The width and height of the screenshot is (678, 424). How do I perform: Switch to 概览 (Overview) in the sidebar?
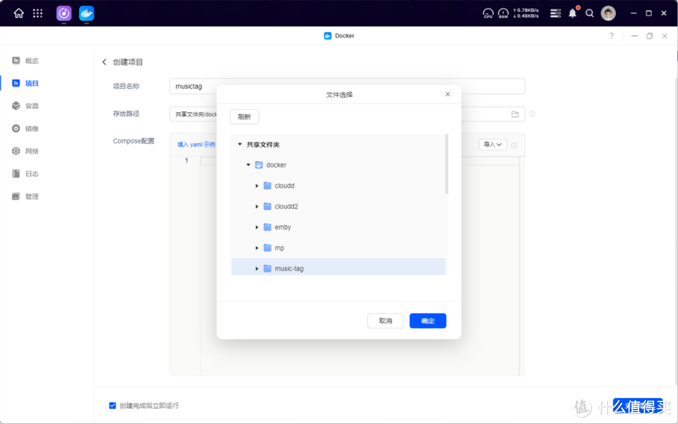pyautogui.click(x=31, y=60)
